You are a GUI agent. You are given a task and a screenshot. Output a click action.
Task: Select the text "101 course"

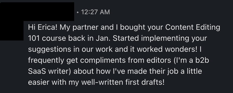coord(47,38)
